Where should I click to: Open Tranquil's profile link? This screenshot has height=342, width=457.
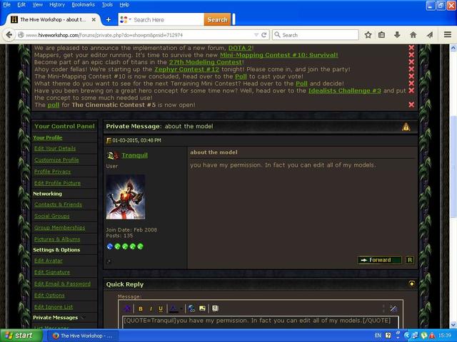point(135,155)
